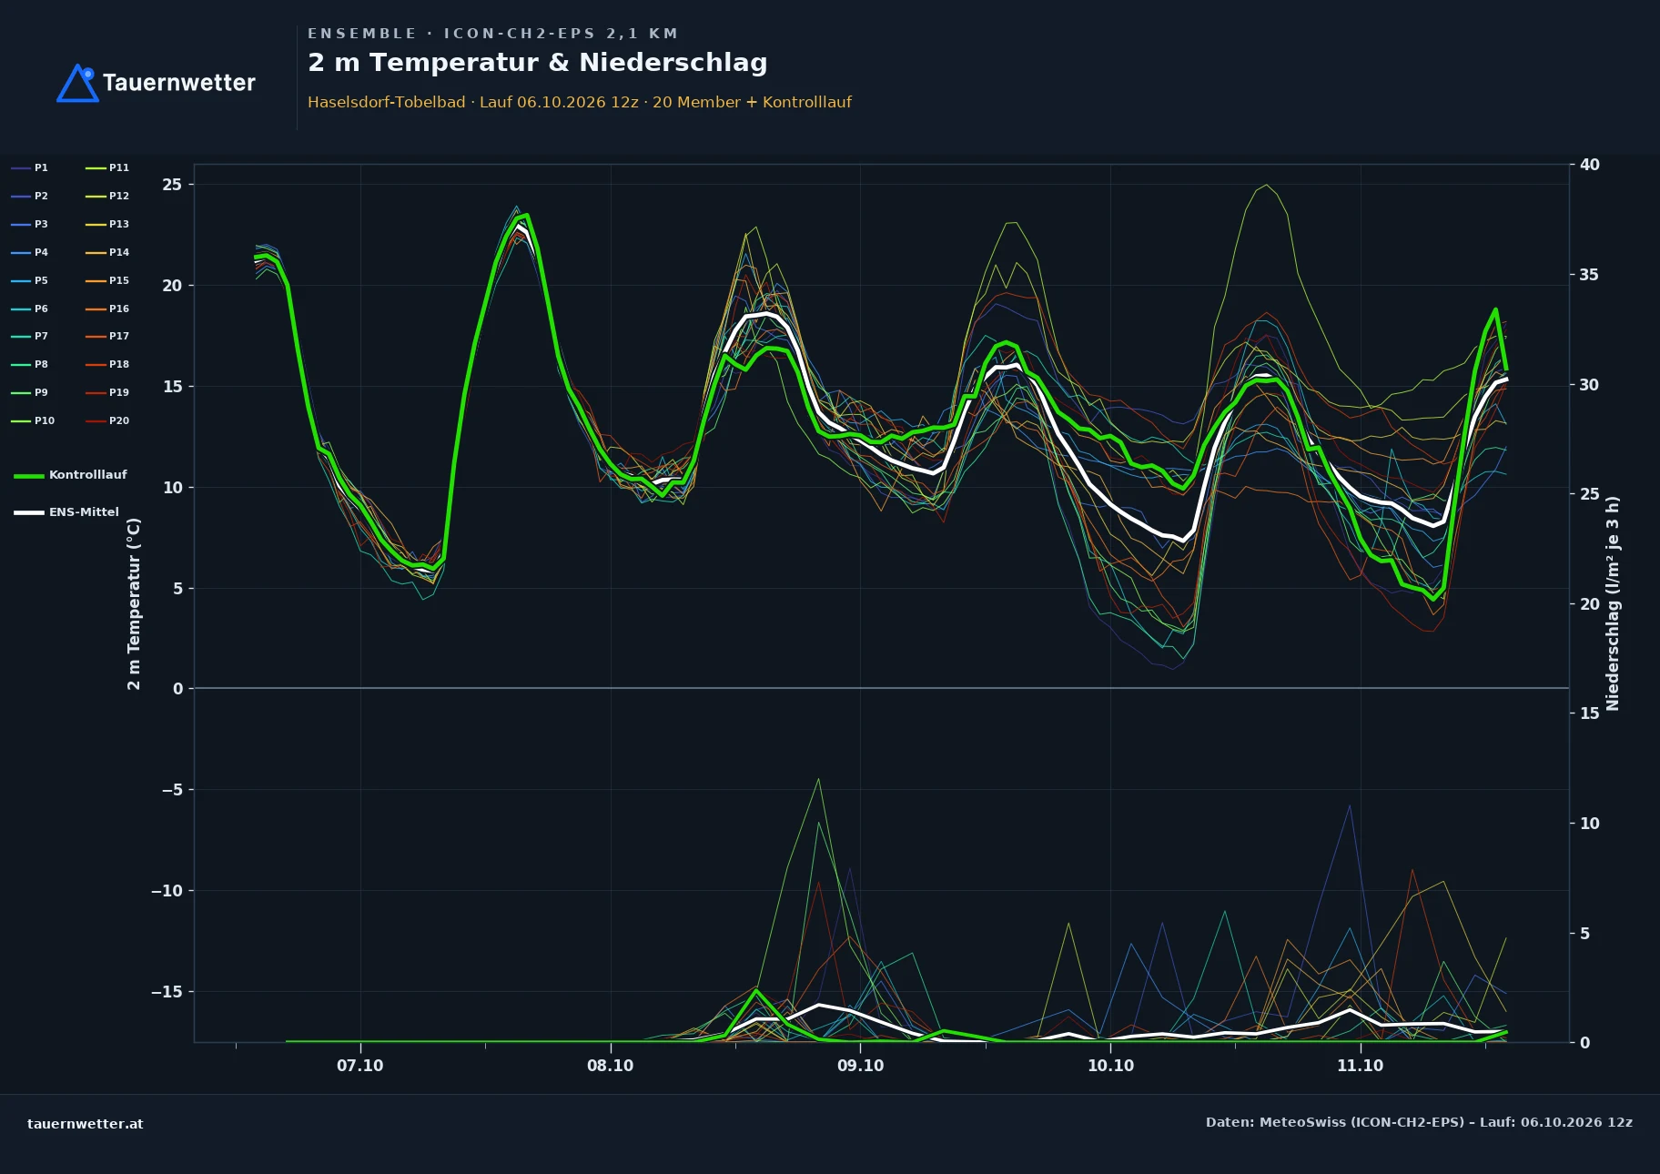Click the 40 precipitation axis value
1660x1174 pixels.
[x=1590, y=165]
